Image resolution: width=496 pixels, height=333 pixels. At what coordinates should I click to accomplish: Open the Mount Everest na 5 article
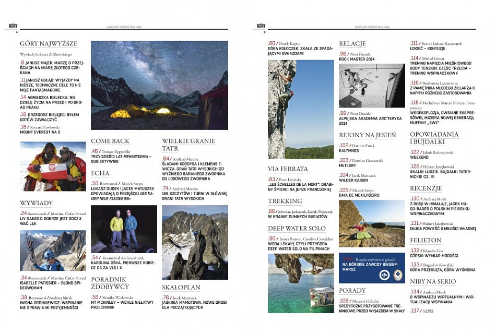point(41,133)
